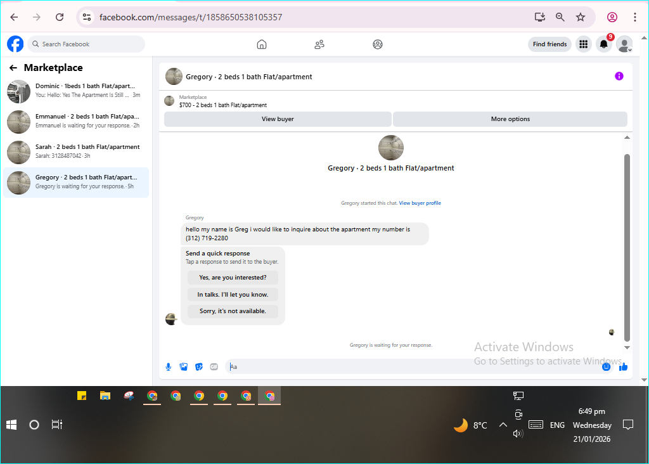The width and height of the screenshot is (649, 464).
Task: Open Dominic 1beds 1 bath conversation
Action: pyautogui.click(x=76, y=91)
